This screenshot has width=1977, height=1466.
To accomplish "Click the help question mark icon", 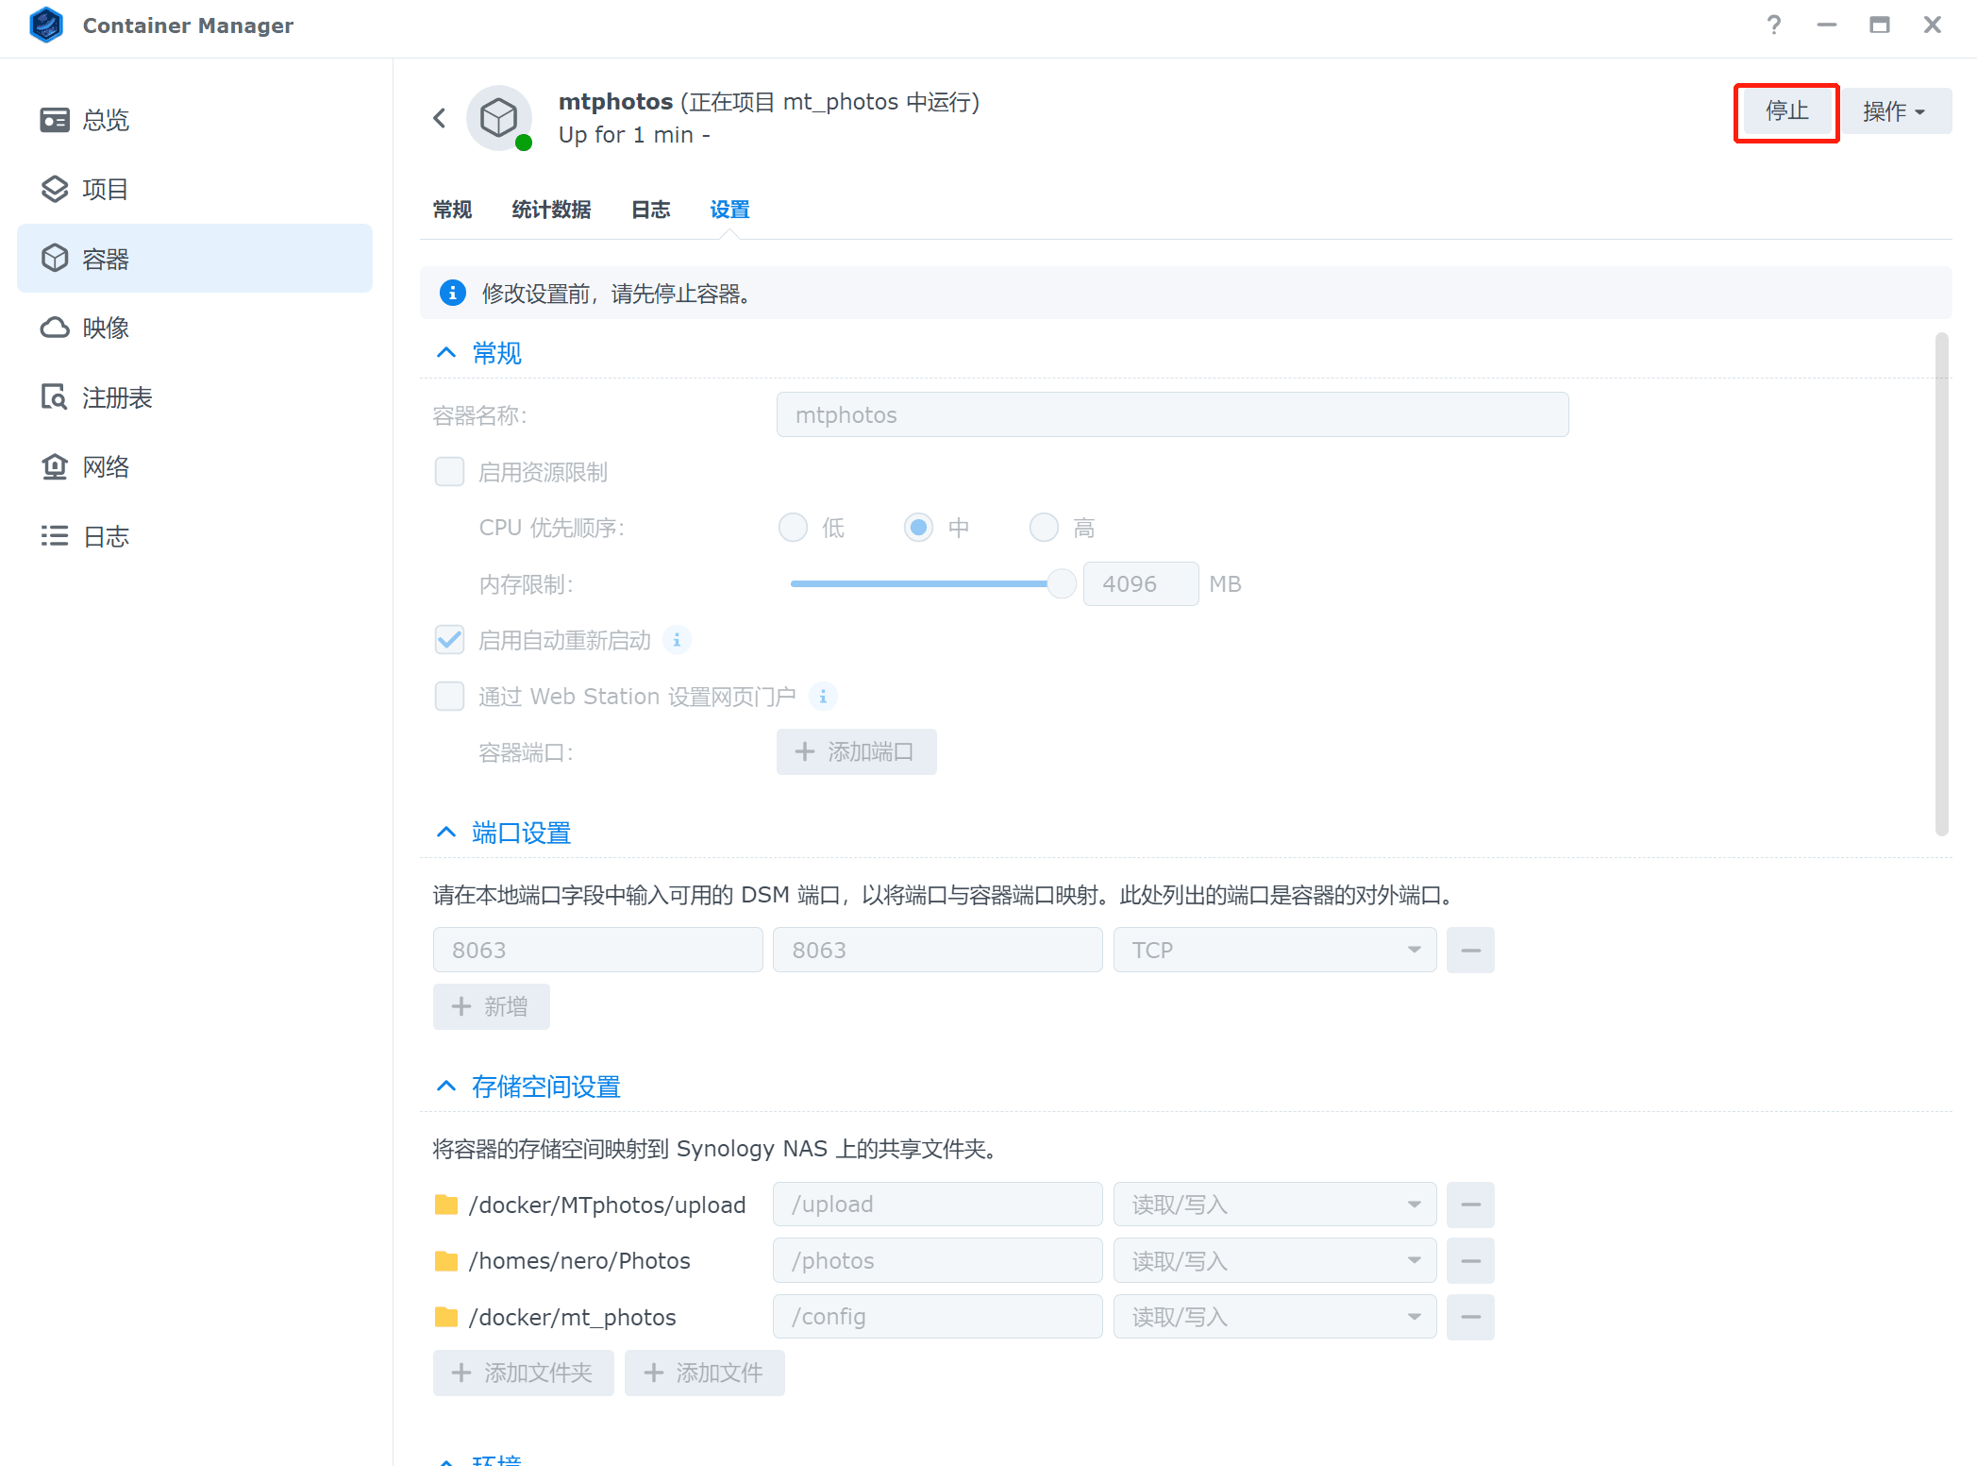I will click(1774, 25).
